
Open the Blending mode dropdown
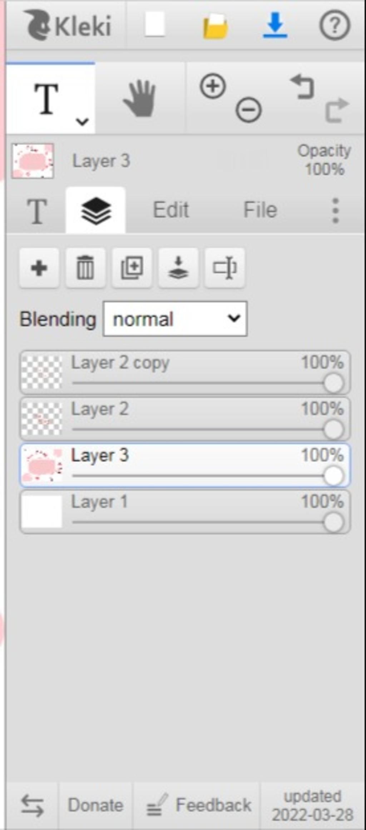[x=175, y=319]
